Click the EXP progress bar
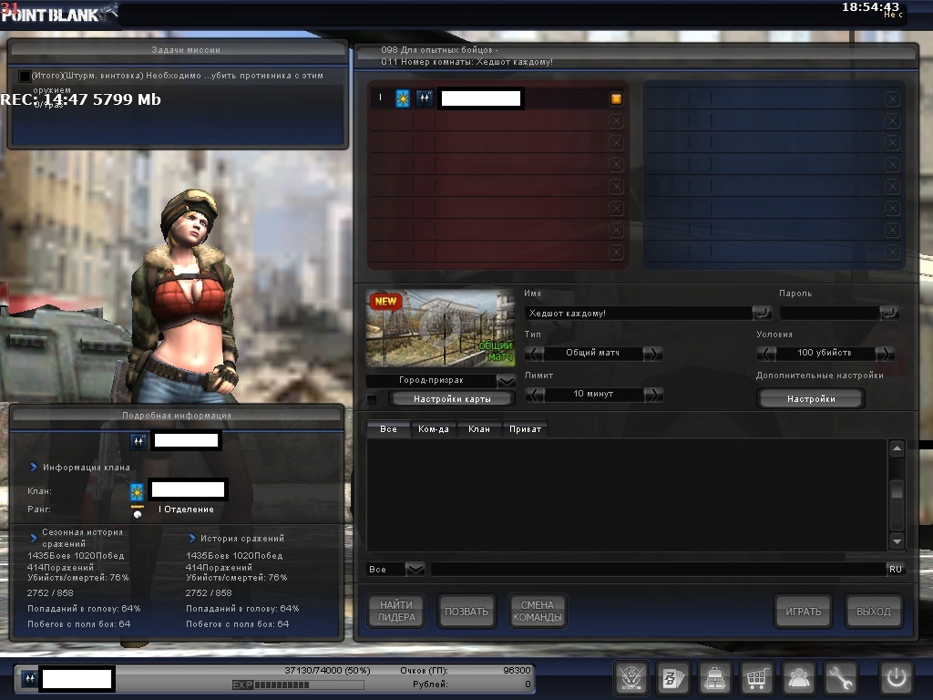 298,685
